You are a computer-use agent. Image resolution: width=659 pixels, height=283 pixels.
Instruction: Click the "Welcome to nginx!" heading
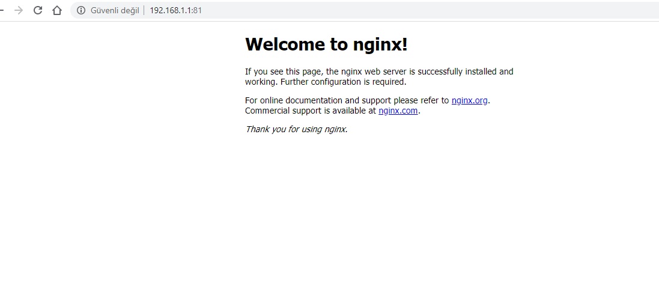(x=326, y=44)
